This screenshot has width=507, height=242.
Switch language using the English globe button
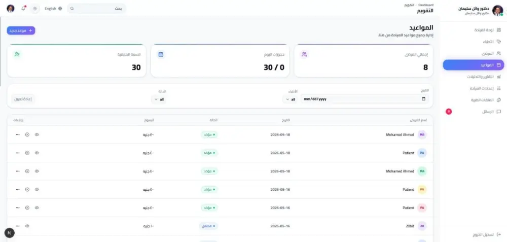click(53, 9)
